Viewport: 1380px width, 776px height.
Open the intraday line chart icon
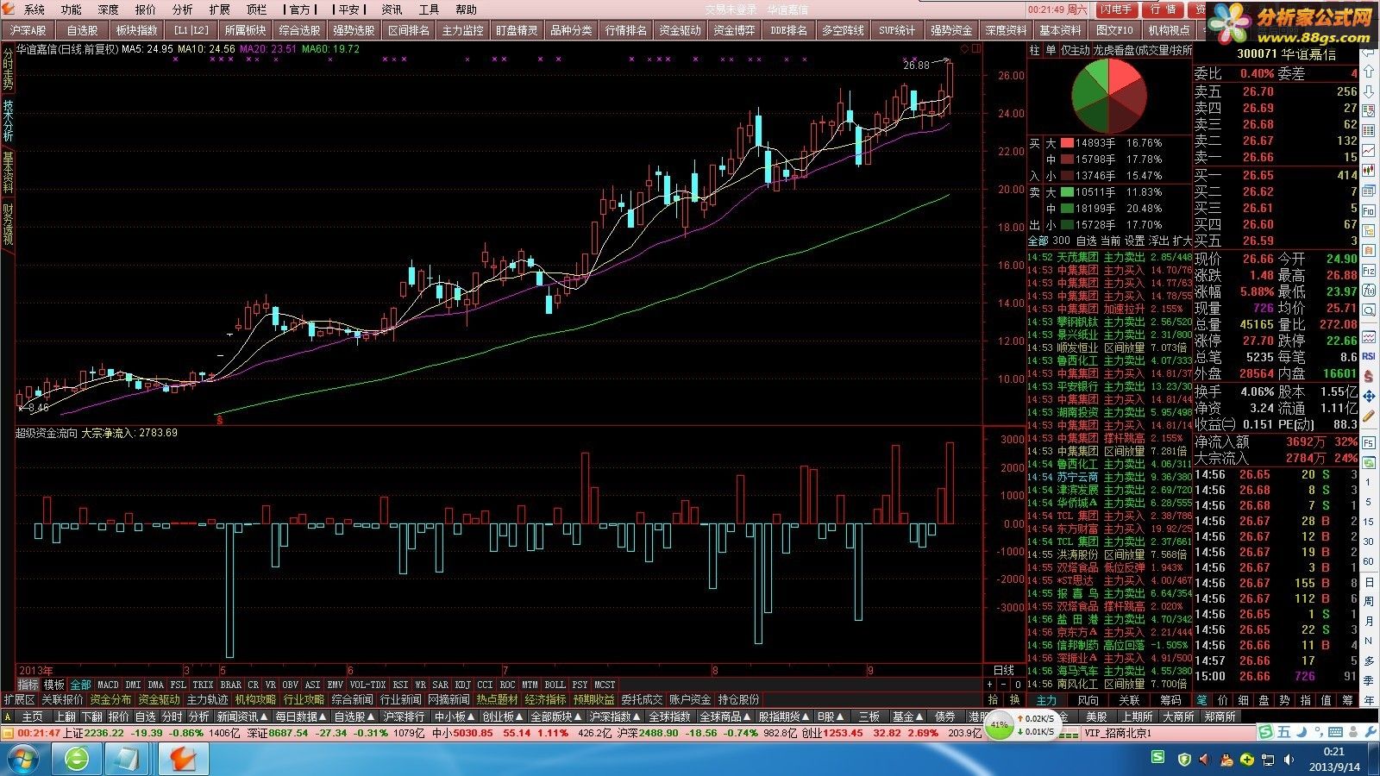click(x=1369, y=150)
